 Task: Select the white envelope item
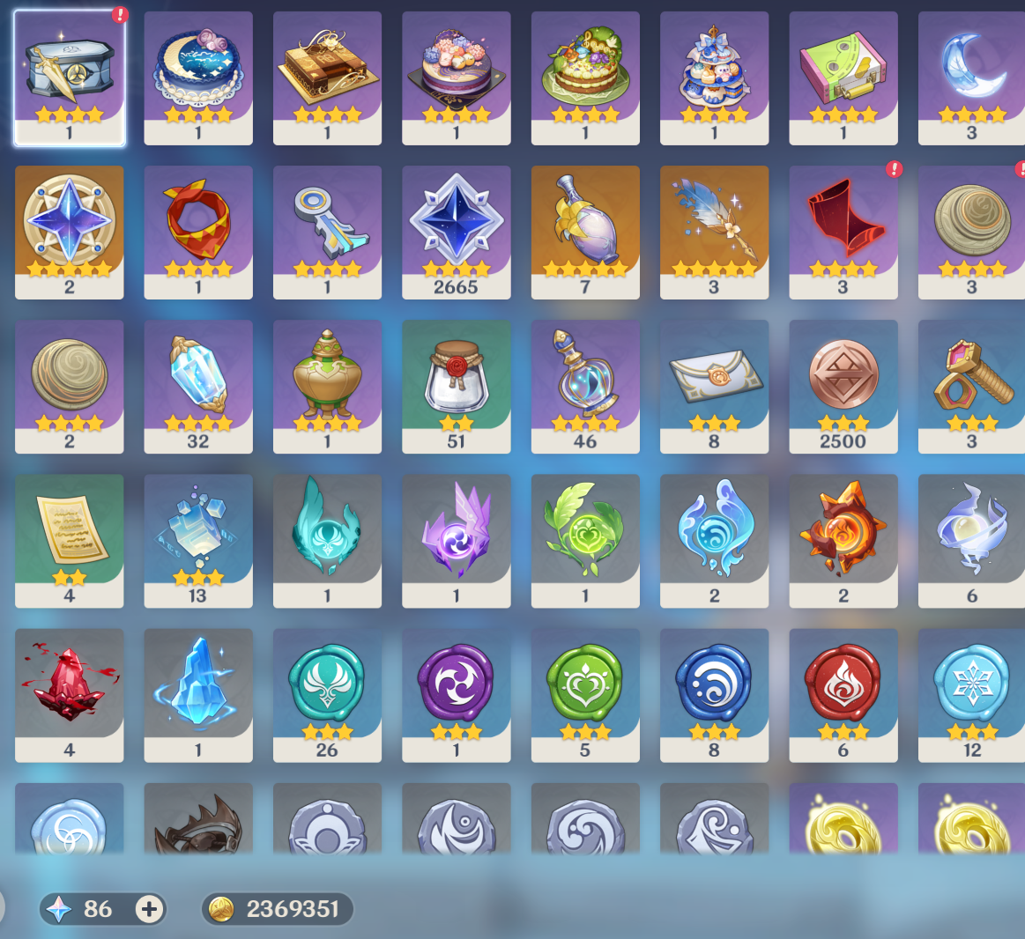(x=715, y=386)
